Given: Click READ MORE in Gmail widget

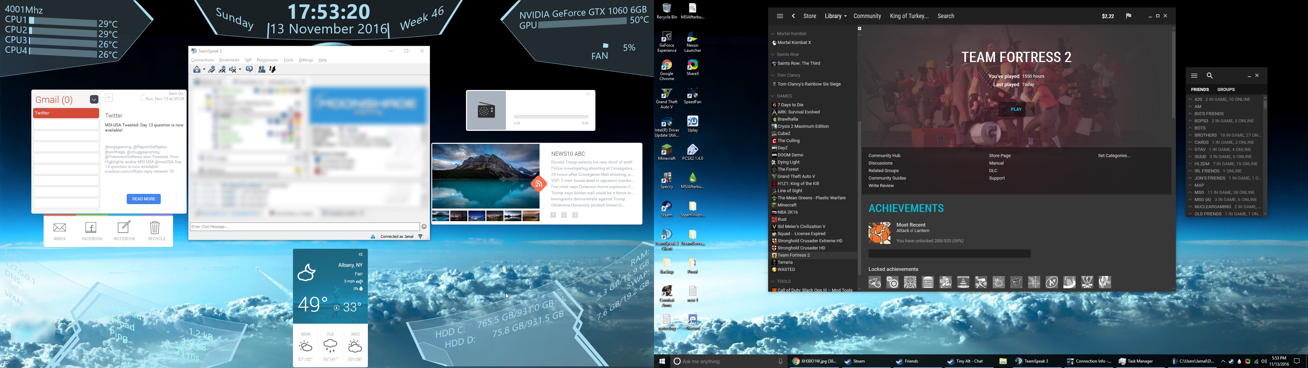Looking at the screenshot, I should pyautogui.click(x=144, y=199).
